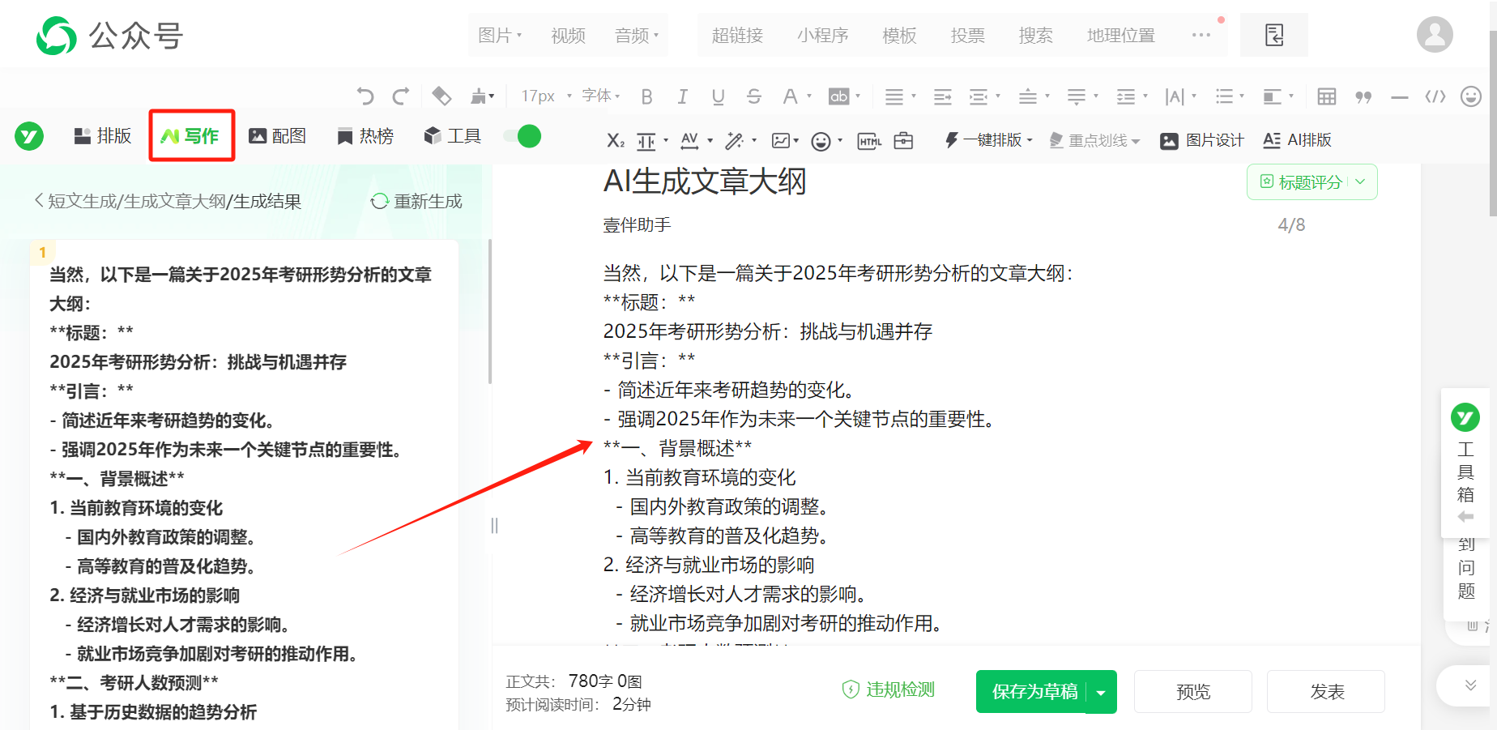Insert 地理位置 location
The image size is (1497, 730).
pyautogui.click(x=1121, y=35)
